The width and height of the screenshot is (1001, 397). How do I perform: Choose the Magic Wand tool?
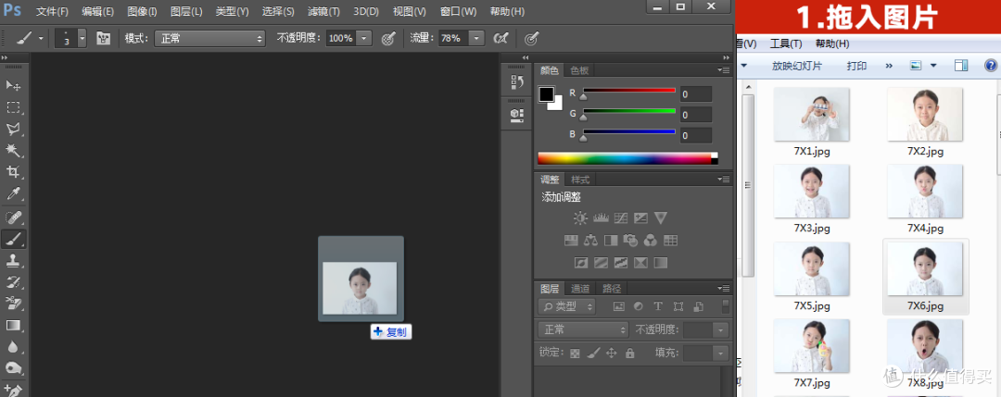(x=14, y=150)
